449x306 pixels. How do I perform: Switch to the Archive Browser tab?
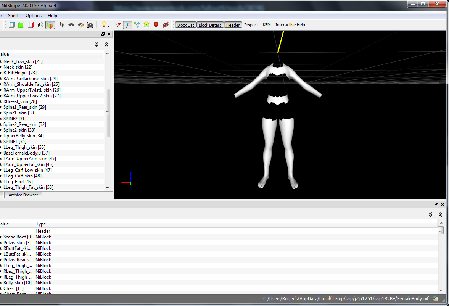tap(23, 195)
